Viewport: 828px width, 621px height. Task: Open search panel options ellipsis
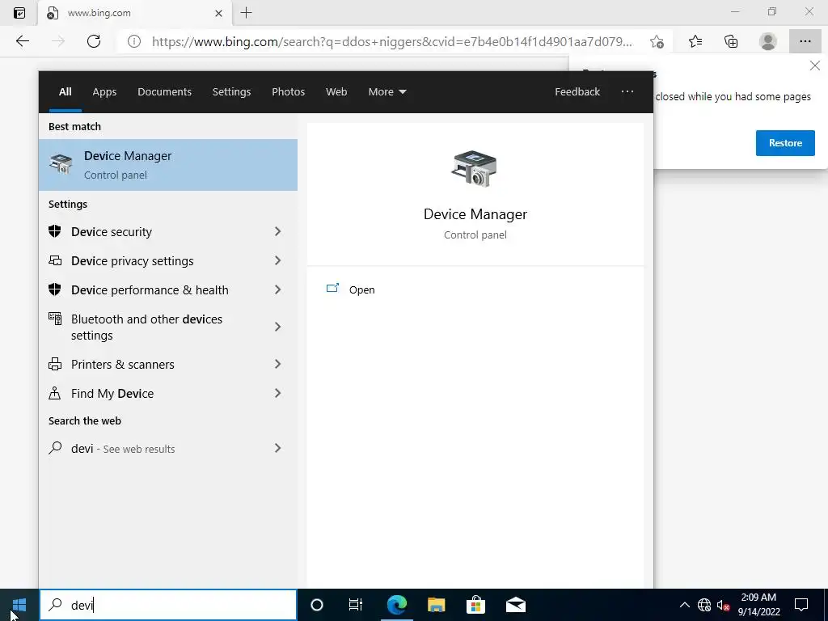coord(627,92)
